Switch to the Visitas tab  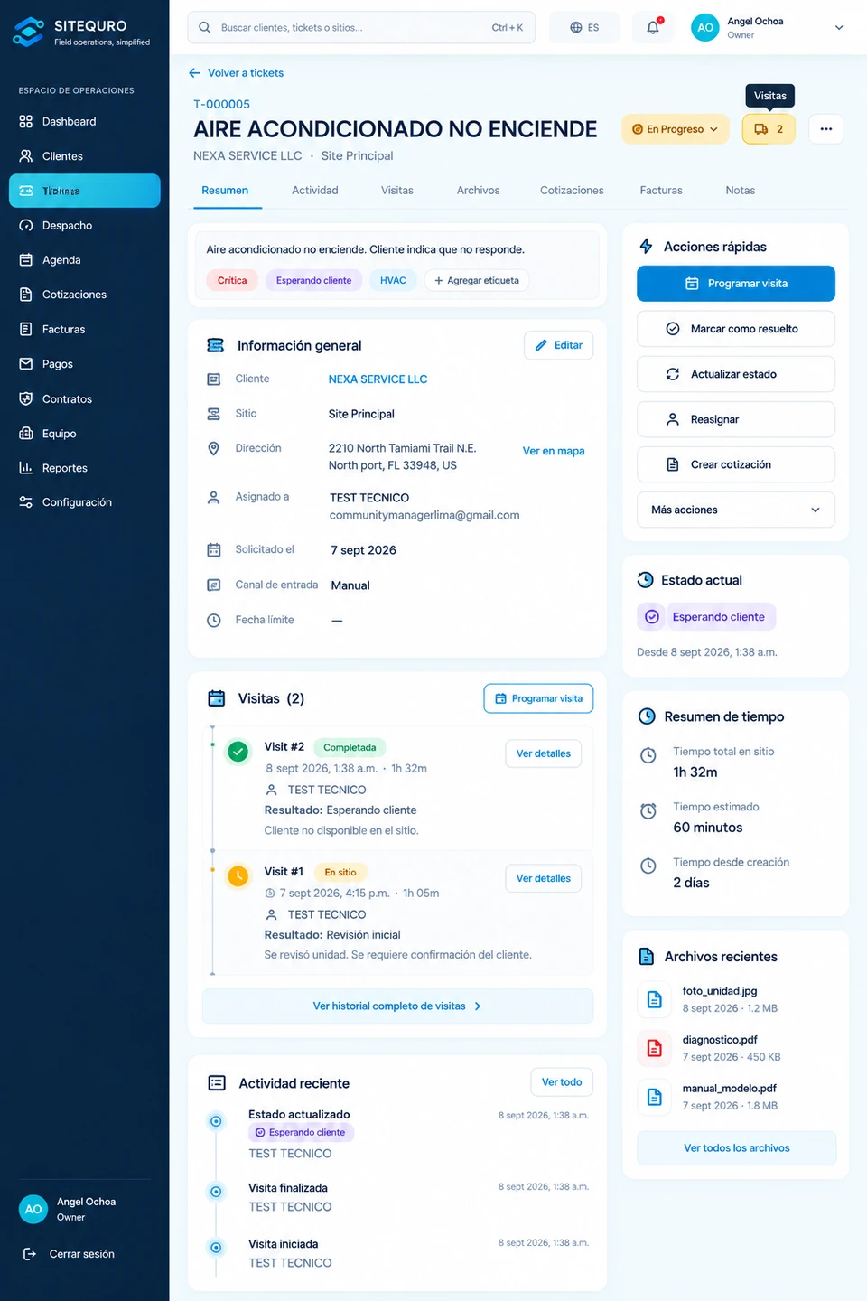(x=397, y=191)
